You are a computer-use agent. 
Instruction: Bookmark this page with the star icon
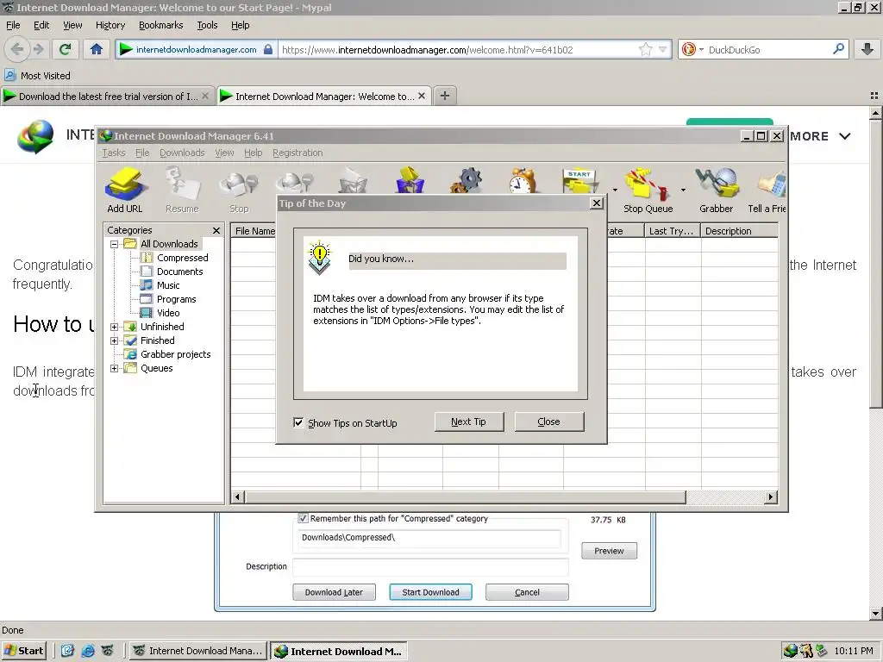coord(645,49)
